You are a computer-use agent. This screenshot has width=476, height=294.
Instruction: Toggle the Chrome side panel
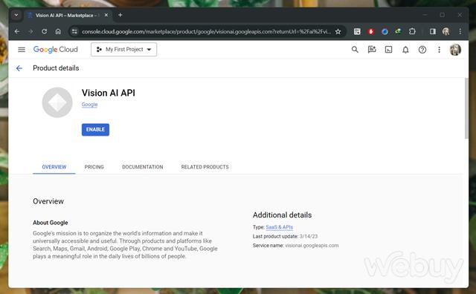click(x=433, y=31)
